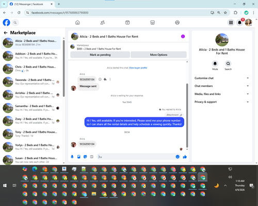Open the View buyer profile link

[x=138, y=68]
